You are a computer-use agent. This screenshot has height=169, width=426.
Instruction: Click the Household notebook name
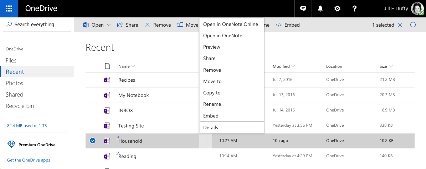tap(130, 141)
